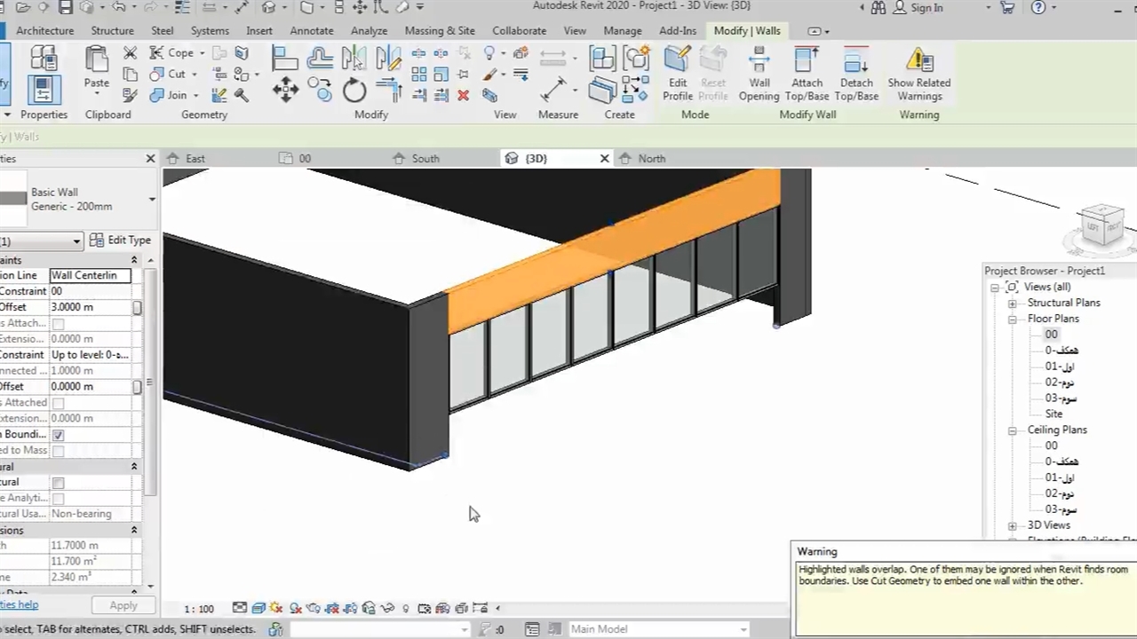Select the Move tool in Modify panel

(285, 89)
